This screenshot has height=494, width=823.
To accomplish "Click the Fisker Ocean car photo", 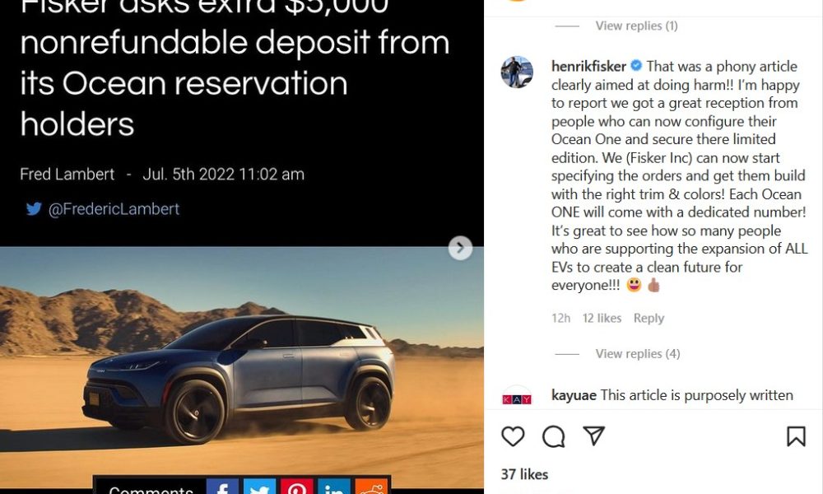I will 241,367.
